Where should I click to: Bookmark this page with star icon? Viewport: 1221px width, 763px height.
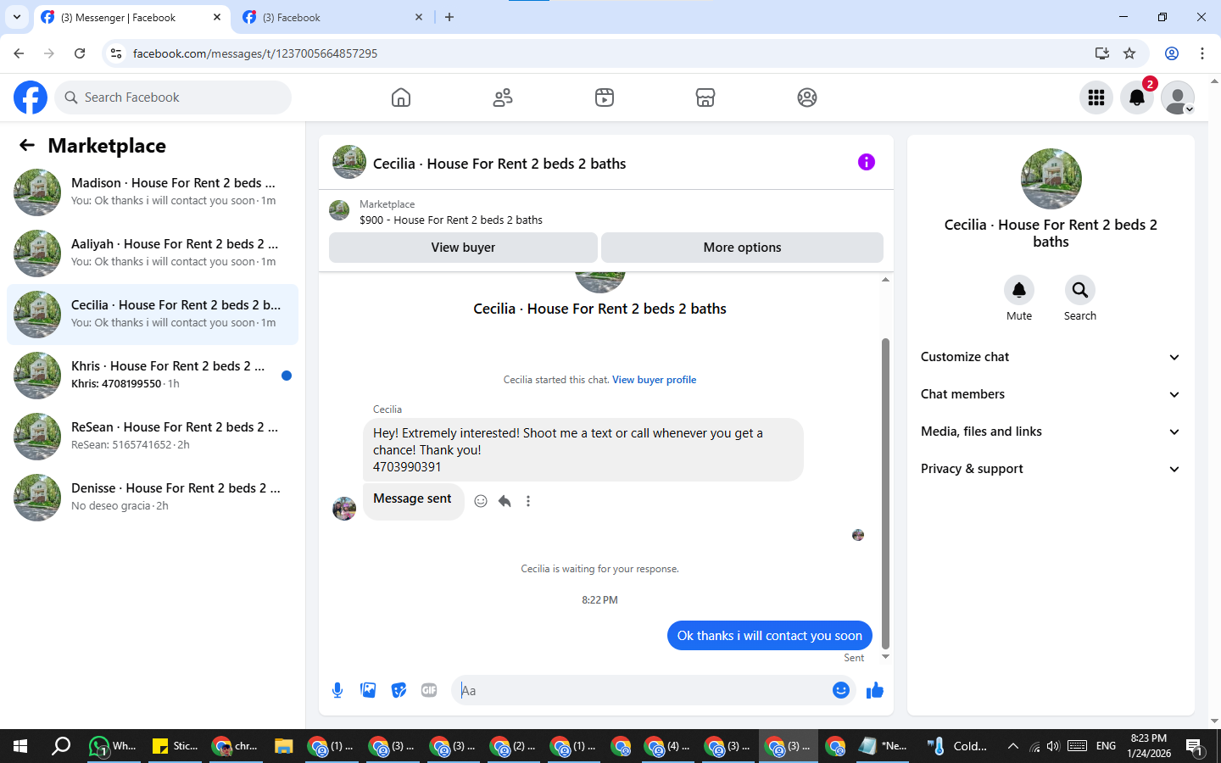1129,53
